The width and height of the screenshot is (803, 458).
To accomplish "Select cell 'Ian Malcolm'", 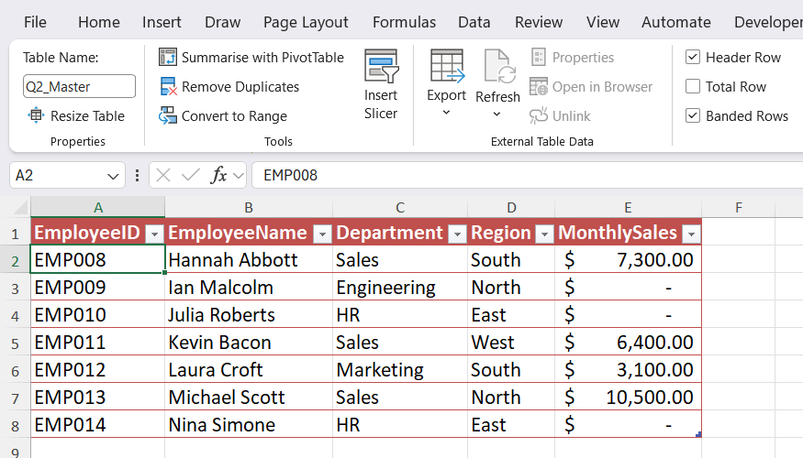I will pyautogui.click(x=249, y=288).
